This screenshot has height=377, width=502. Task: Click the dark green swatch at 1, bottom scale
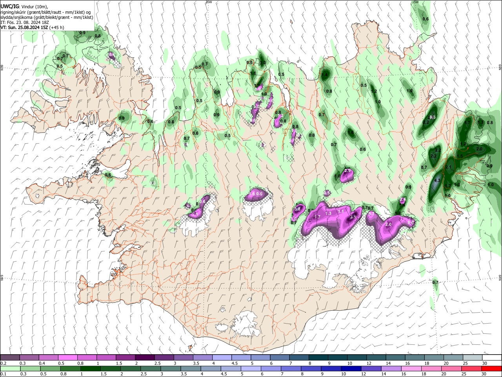point(90,368)
